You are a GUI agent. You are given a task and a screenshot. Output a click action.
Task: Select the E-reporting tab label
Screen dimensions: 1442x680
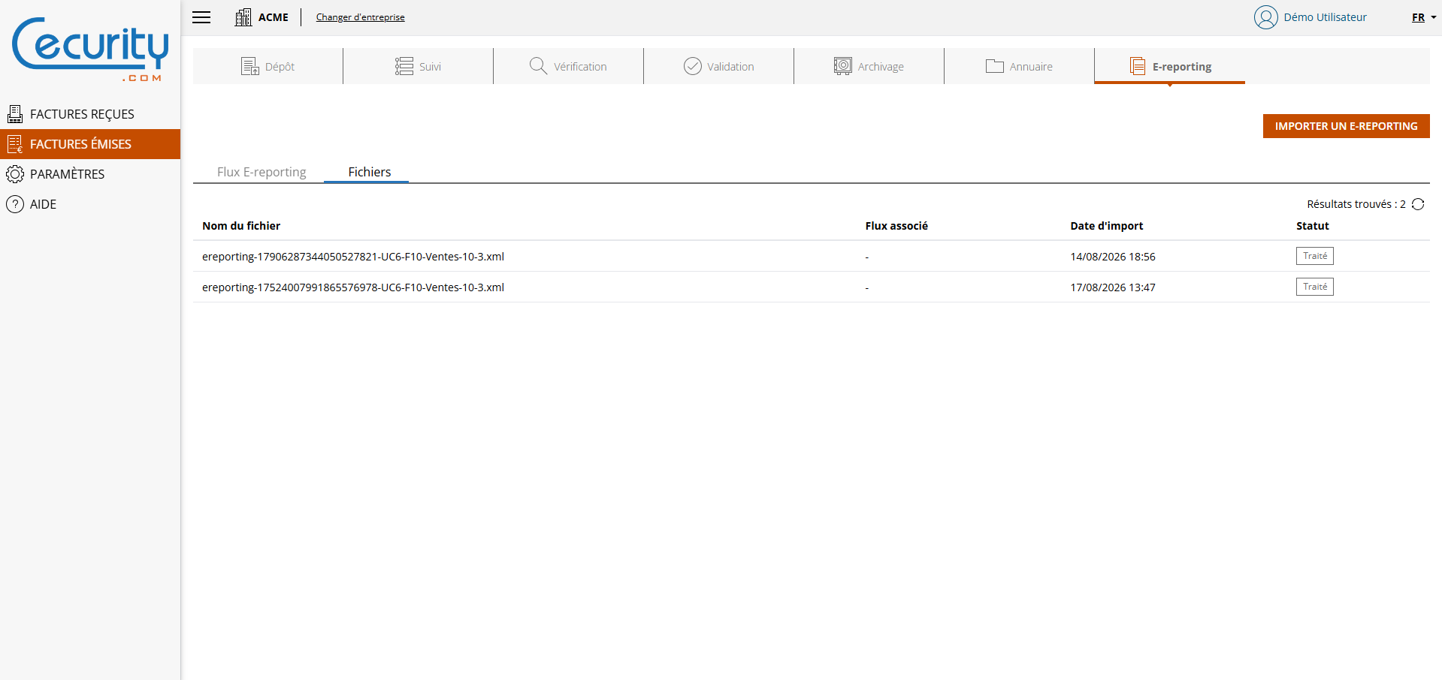pyautogui.click(x=1182, y=67)
